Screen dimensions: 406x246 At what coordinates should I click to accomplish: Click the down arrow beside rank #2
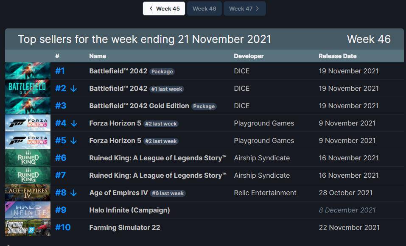(73, 89)
